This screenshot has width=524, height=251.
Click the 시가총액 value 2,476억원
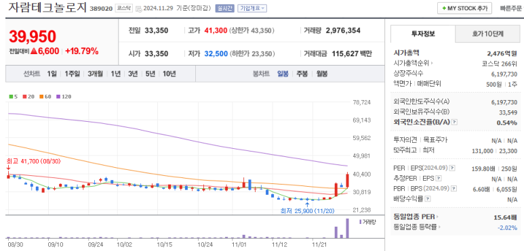tap(502, 53)
